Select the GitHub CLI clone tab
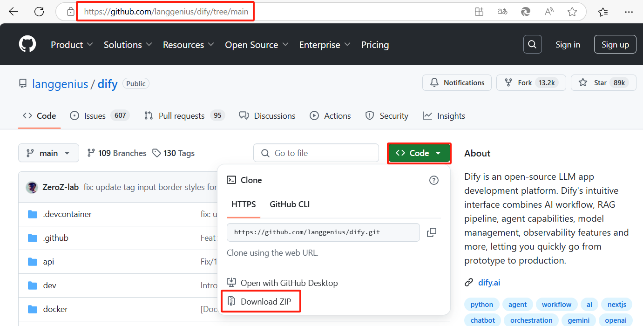This screenshot has width=643, height=326. (x=290, y=204)
